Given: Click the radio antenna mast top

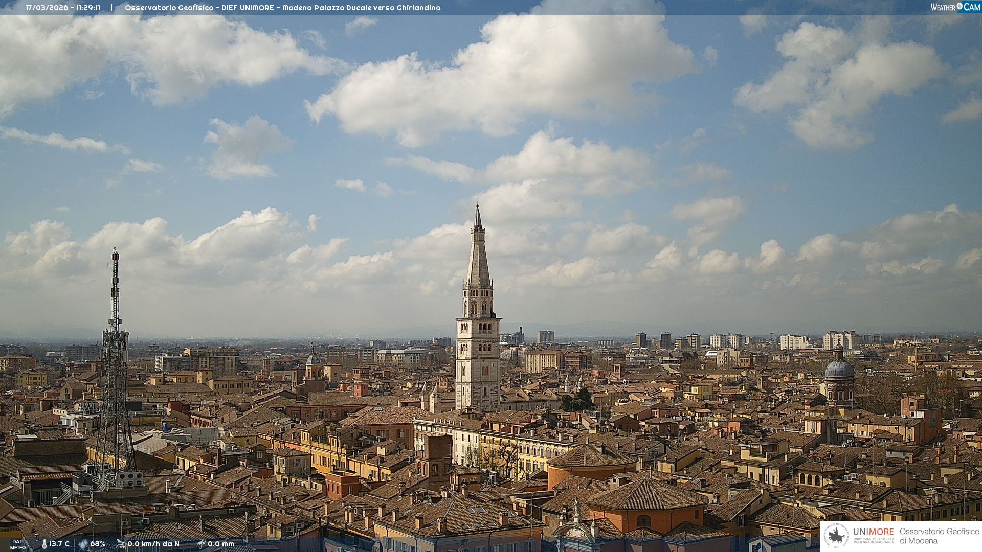Looking at the screenshot, I should tap(116, 256).
